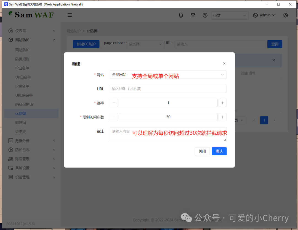Screen dimensions: 298x230
Task: Focus the 限制访问次数 value field
Action: (168, 117)
